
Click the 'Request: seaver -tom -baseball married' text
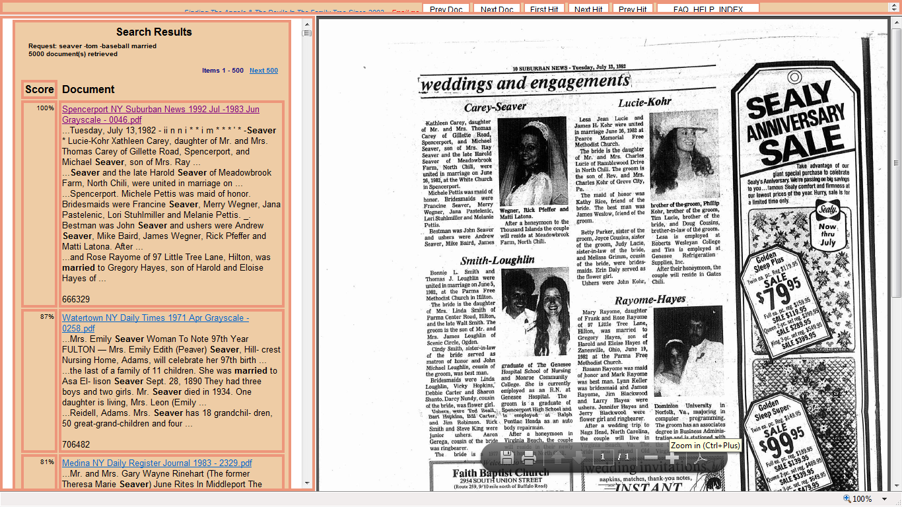[92, 46]
